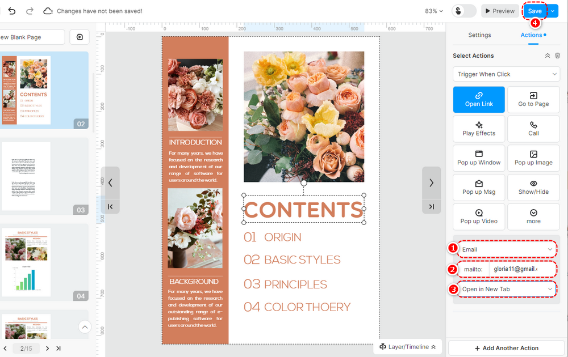
Task: Select the Play Effects action
Action: [x=478, y=129]
